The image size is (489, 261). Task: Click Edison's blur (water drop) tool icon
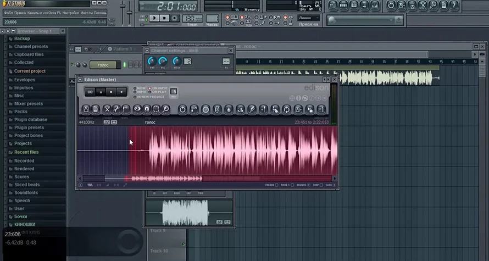click(228, 109)
